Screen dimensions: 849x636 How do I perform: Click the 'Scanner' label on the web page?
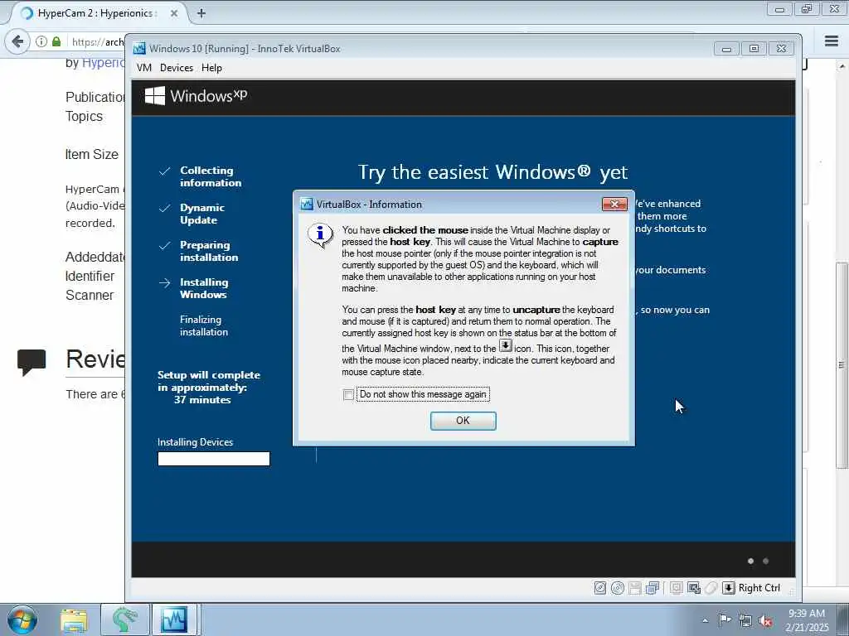tap(90, 295)
